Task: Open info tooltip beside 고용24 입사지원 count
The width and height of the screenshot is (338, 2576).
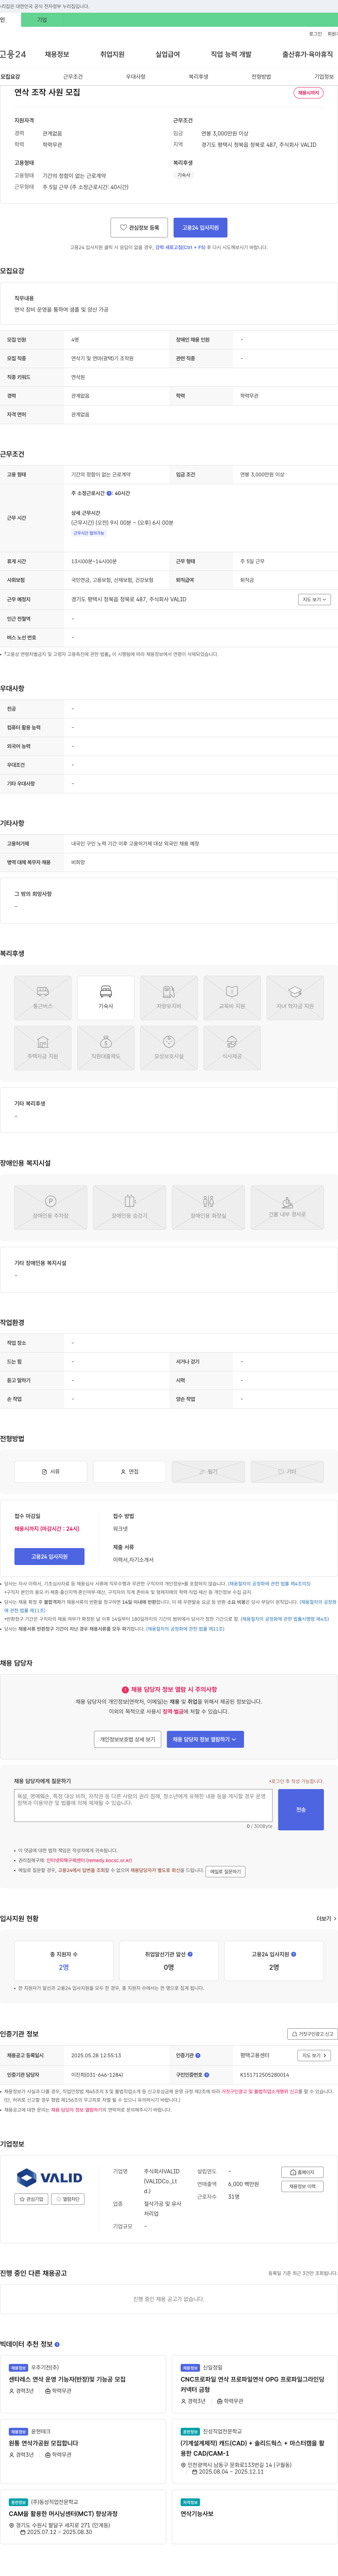Action: tap(293, 1953)
